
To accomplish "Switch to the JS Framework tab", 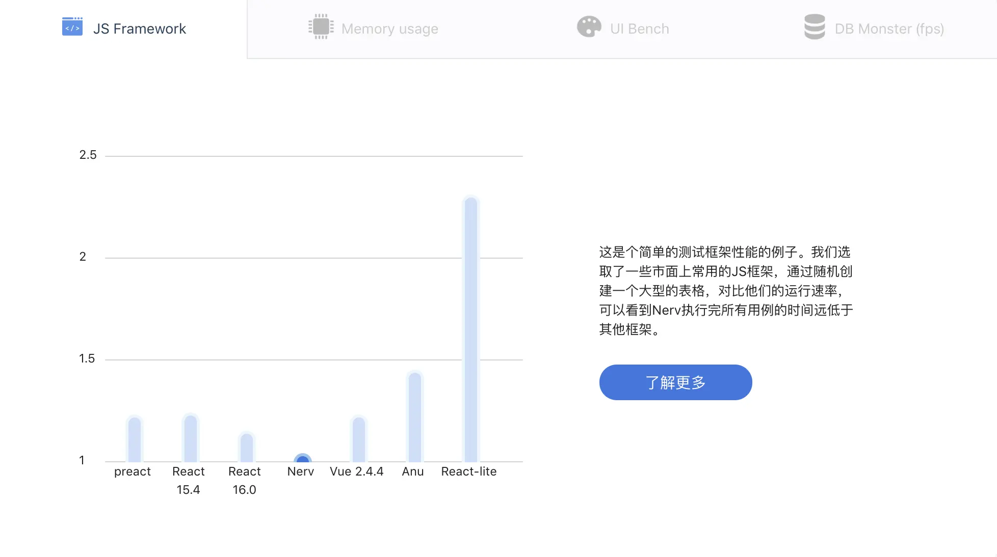I will click(x=124, y=29).
